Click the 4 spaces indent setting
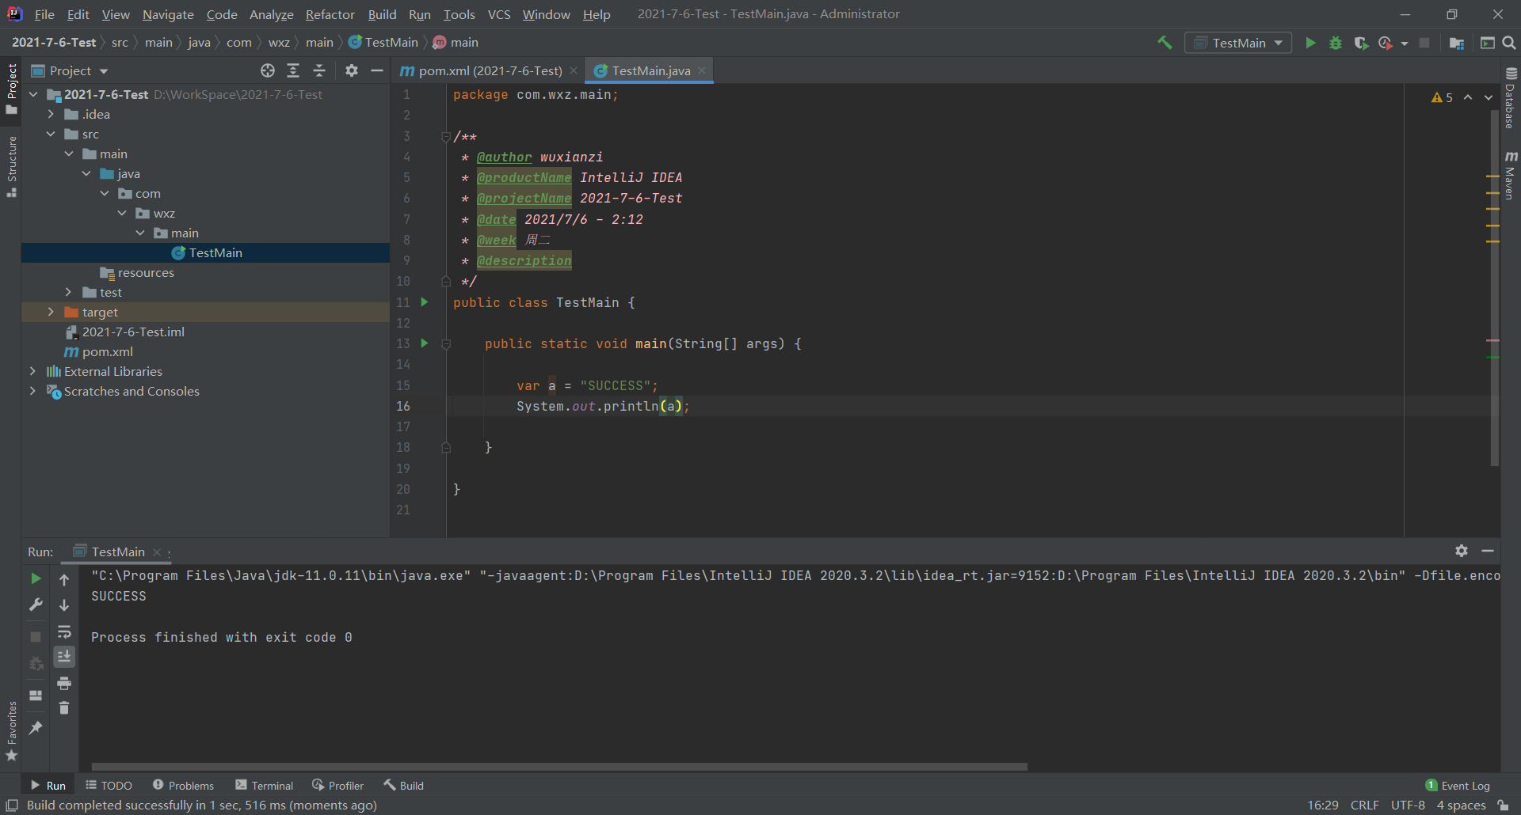 point(1462,805)
